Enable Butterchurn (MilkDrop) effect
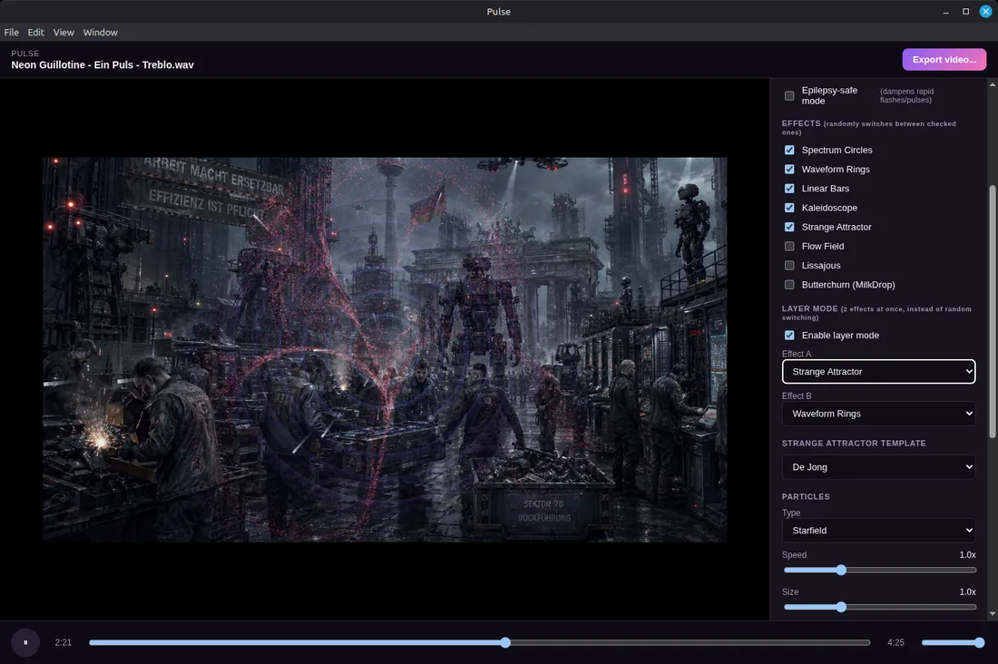This screenshot has width=998, height=664. [789, 285]
